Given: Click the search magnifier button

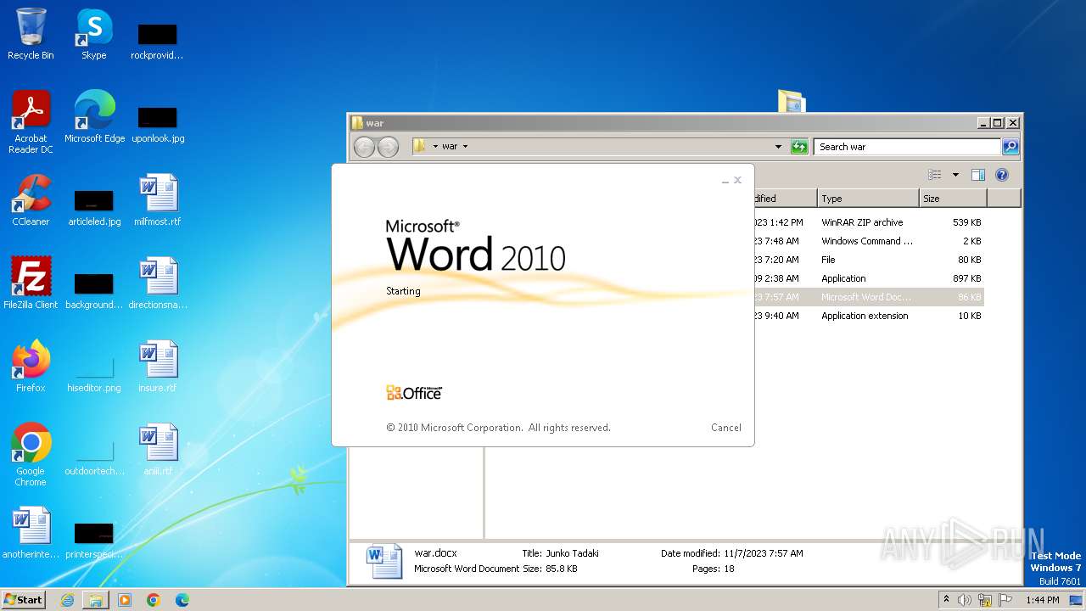Looking at the screenshot, I should [x=1010, y=147].
